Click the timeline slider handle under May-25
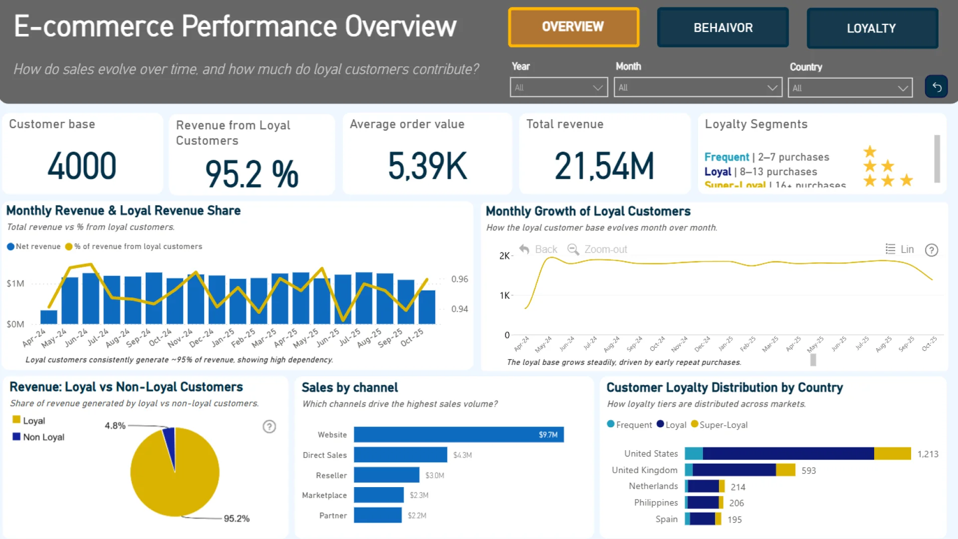 coord(813,359)
